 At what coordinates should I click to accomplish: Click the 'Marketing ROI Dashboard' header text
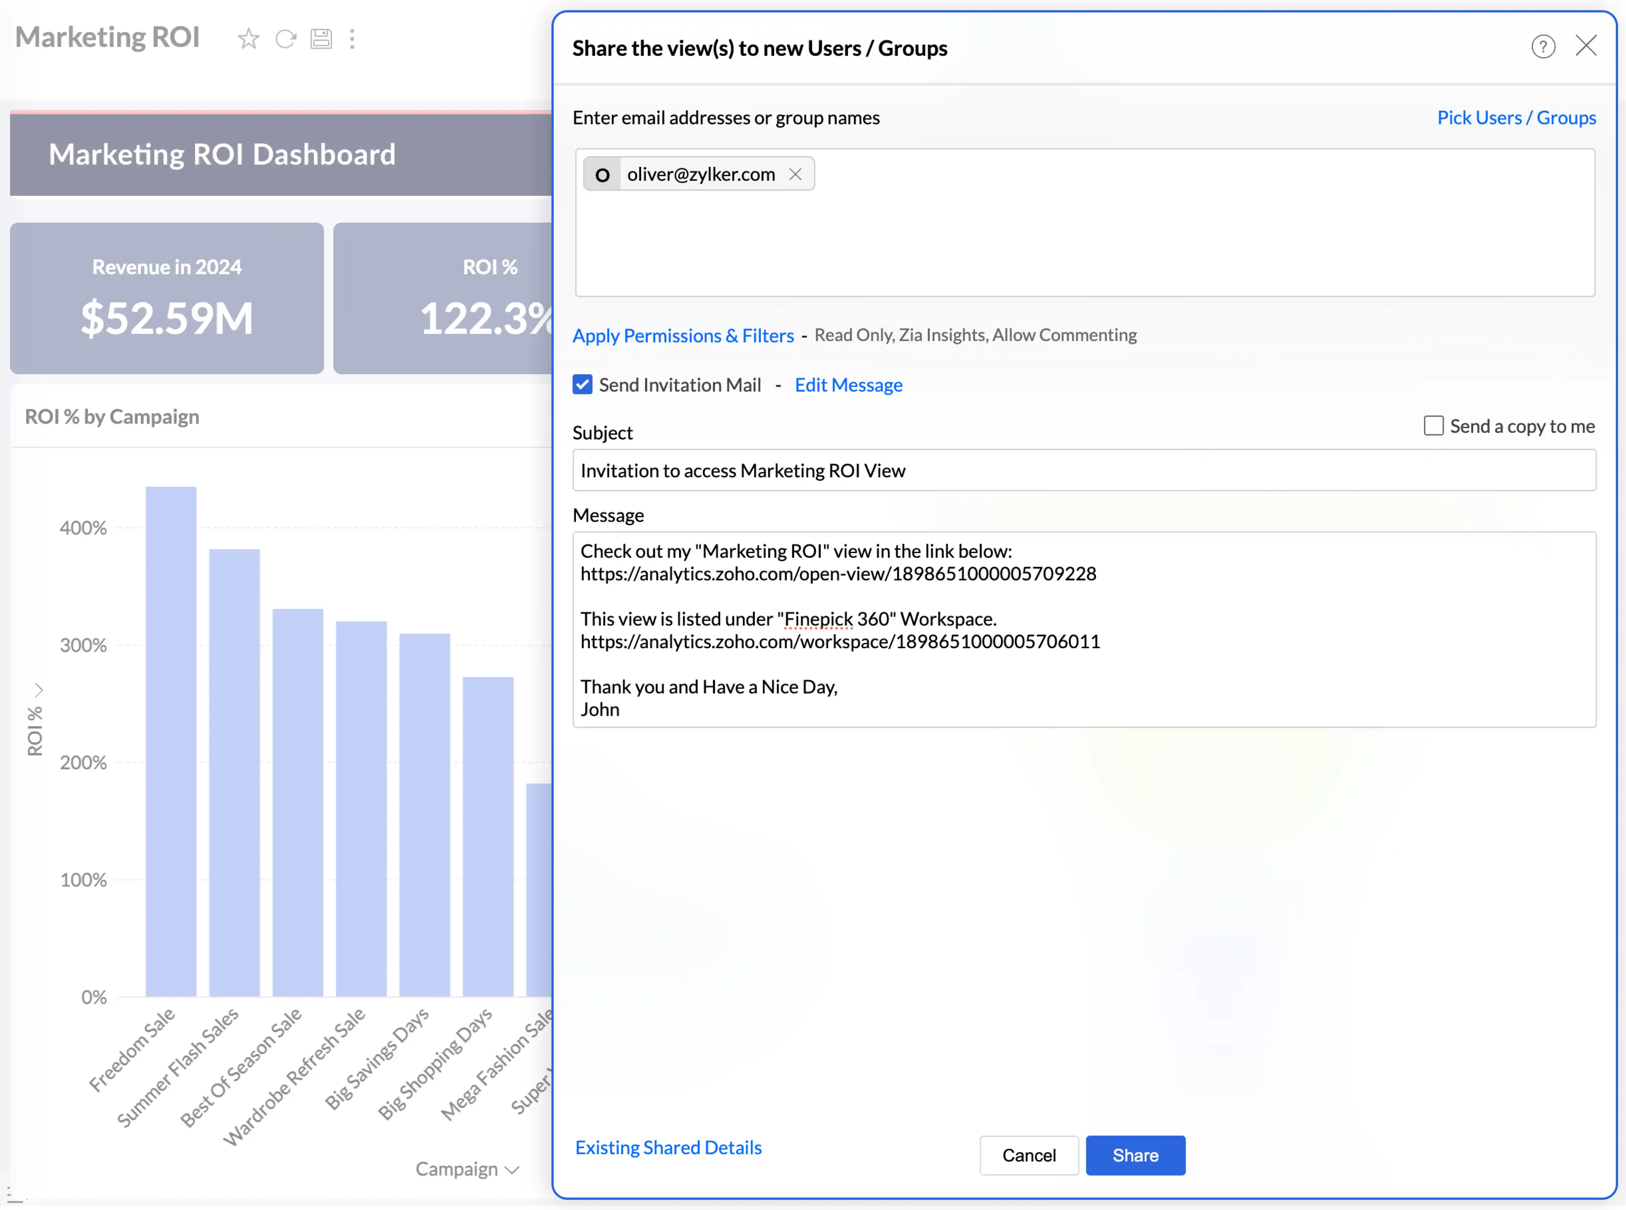click(x=222, y=155)
